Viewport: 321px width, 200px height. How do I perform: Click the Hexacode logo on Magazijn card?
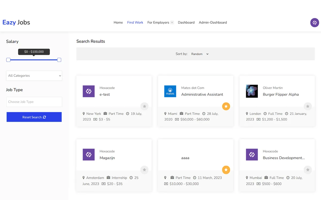tap(89, 155)
